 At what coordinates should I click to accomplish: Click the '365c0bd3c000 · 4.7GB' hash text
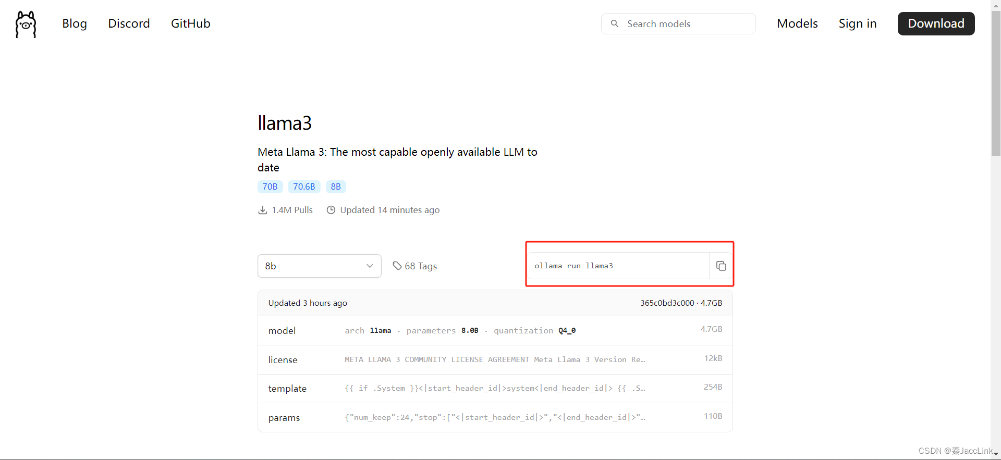tap(681, 303)
